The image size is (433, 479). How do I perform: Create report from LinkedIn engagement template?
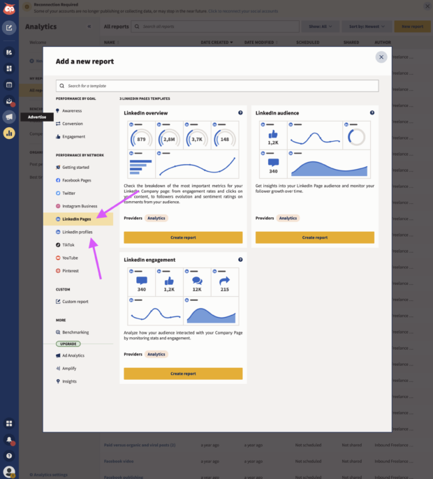(x=183, y=374)
